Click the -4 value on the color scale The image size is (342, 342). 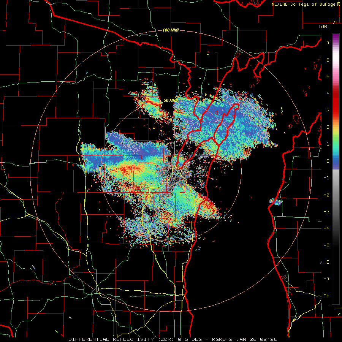tap(326, 228)
